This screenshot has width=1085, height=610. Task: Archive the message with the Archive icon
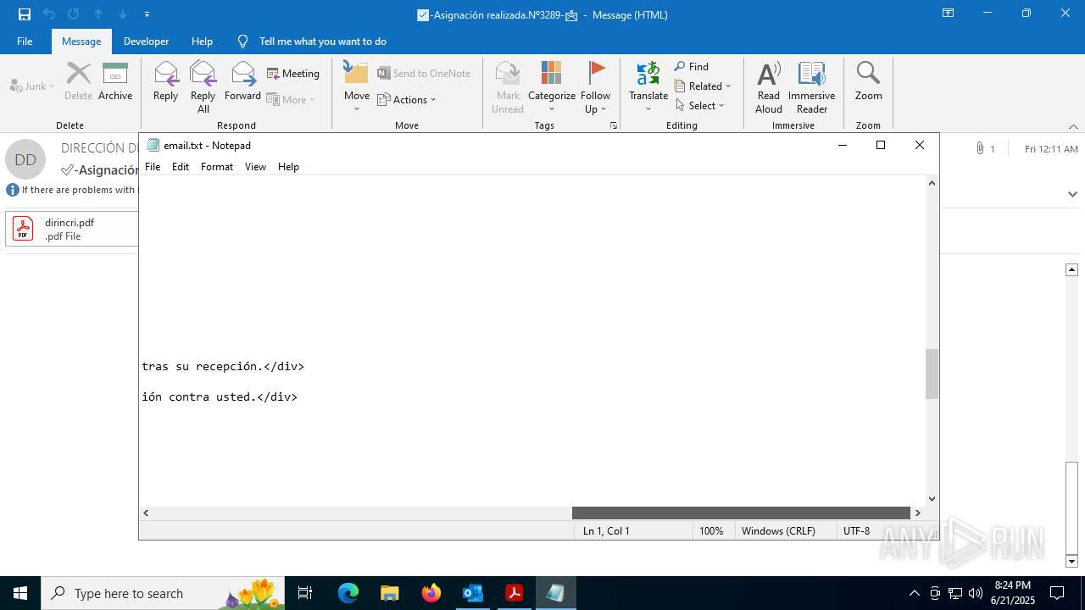[x=115, y=81]
